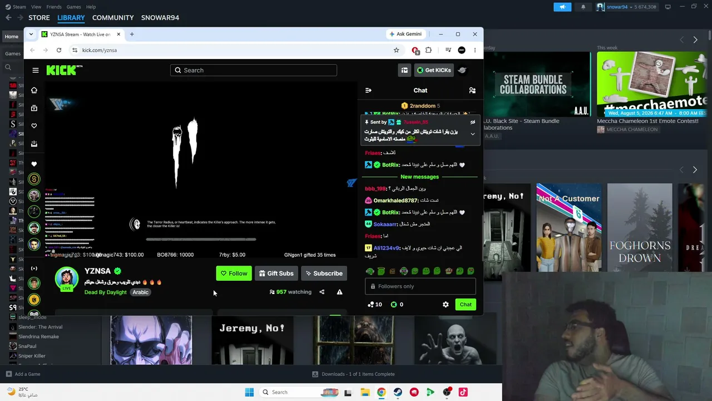Open Steam's STORE tab
The height and width of the screenshot is (401, 712).
39,18
